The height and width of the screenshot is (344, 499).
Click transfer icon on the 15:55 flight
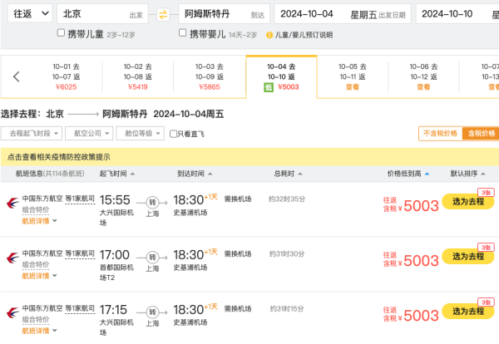(152, 203)
